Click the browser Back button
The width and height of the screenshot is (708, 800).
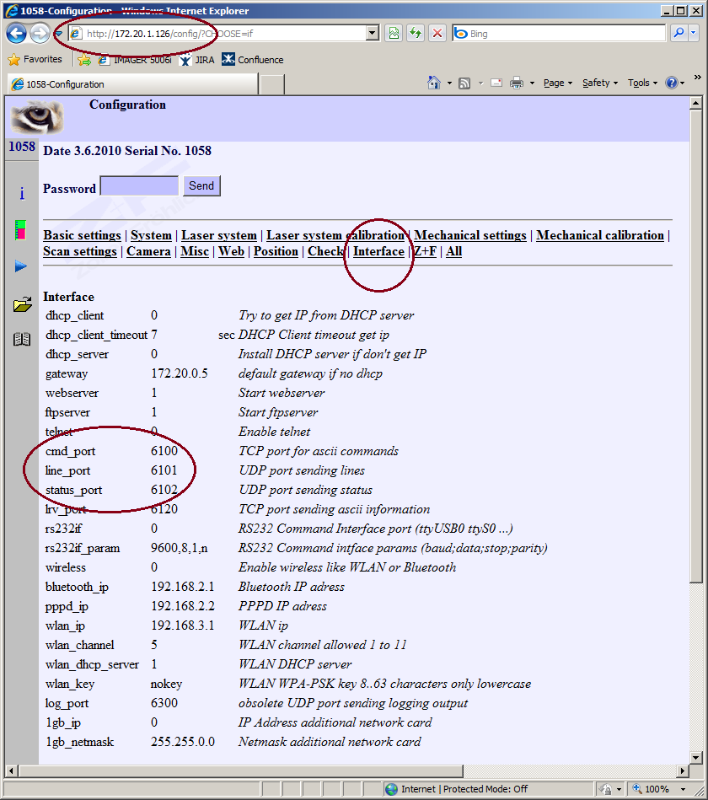(16, 34)
